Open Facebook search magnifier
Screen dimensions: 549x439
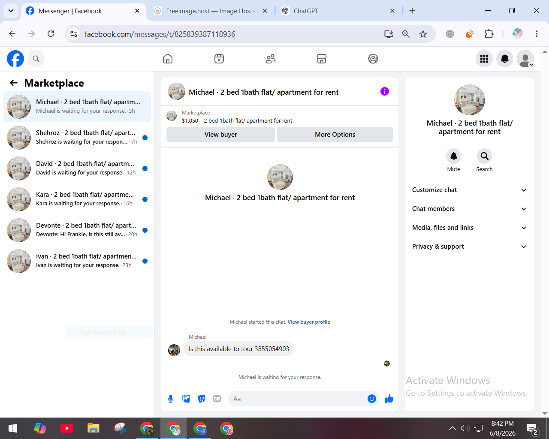36,59
